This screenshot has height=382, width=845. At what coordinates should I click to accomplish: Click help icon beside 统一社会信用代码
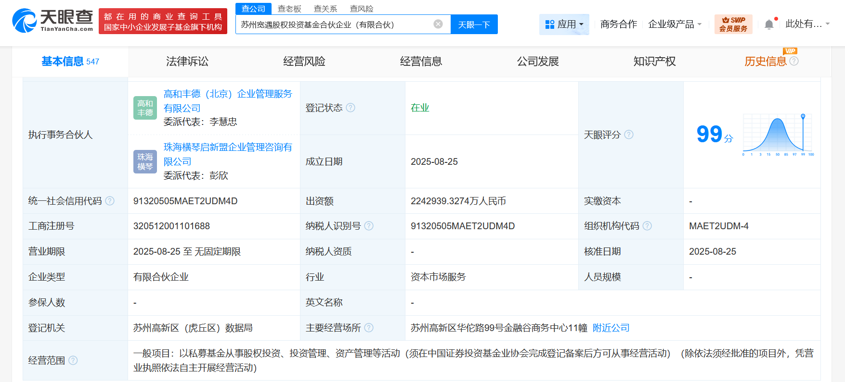110,201
